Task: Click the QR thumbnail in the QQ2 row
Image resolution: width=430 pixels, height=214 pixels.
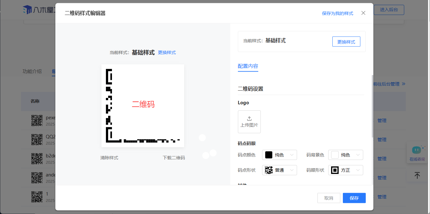Action: click(37, 140)
